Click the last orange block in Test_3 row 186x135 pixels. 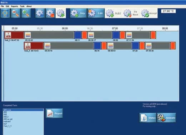coord(153,35)
